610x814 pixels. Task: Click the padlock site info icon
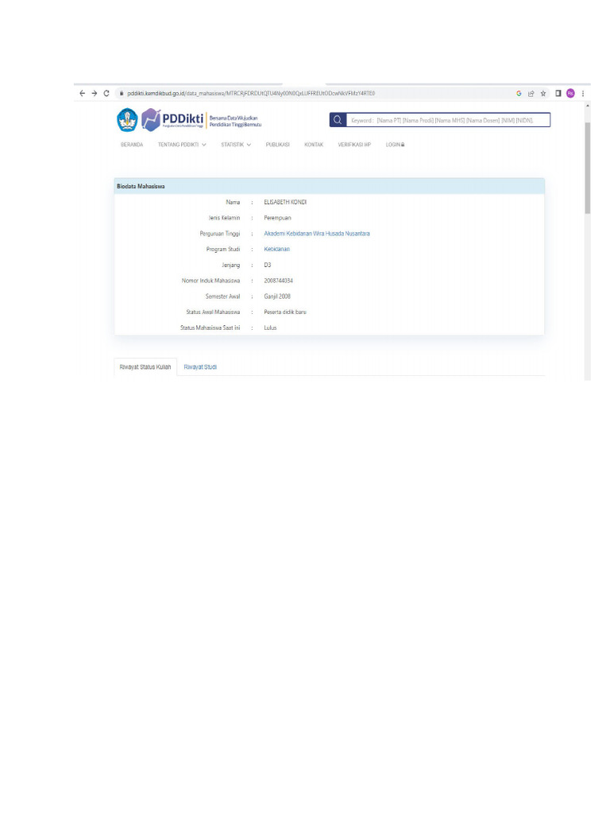point(122,94)
